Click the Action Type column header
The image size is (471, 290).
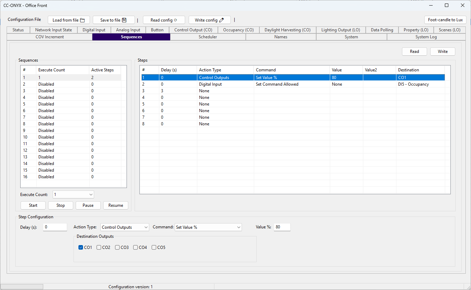coord(225,70)
